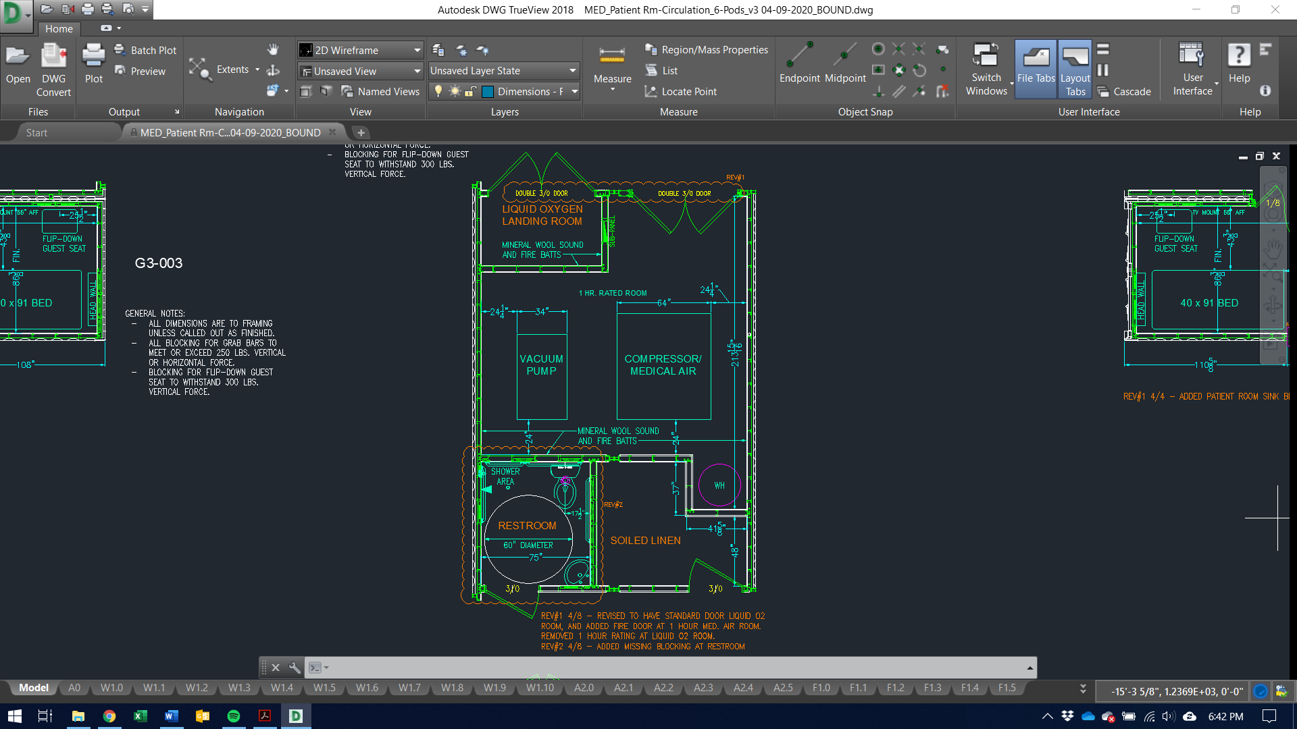Click the List command
Image resolution: width=1297 pixels, height=729 pixels.
(x=661, y=70)
